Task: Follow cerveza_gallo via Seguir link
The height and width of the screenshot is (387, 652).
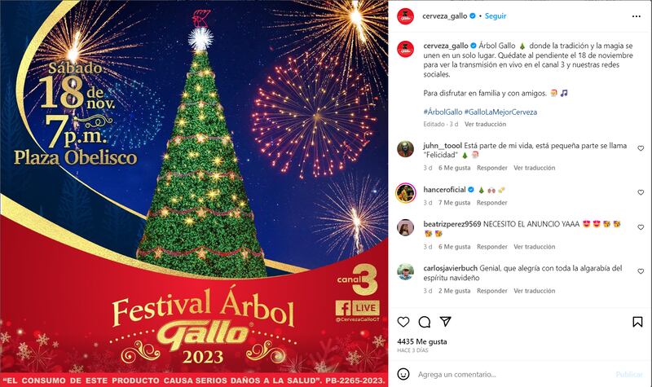Action: coord(496,15)
